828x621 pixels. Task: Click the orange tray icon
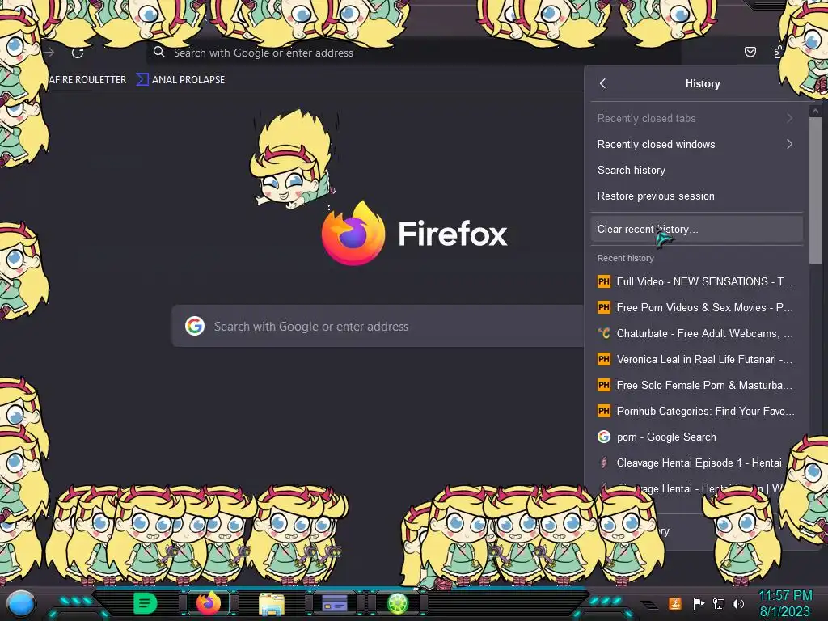pyautogui.click(x=675, y=603)
